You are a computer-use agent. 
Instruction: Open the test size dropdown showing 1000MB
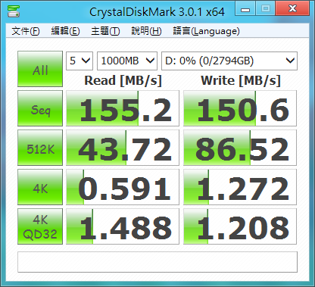point(127,61)
